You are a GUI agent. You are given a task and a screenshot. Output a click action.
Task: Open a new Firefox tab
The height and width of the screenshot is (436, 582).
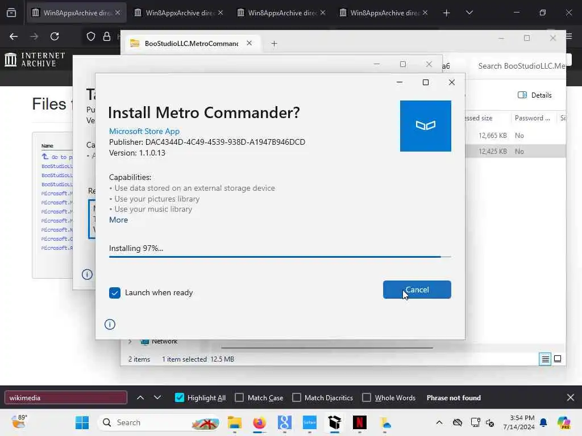coord(447,13)
